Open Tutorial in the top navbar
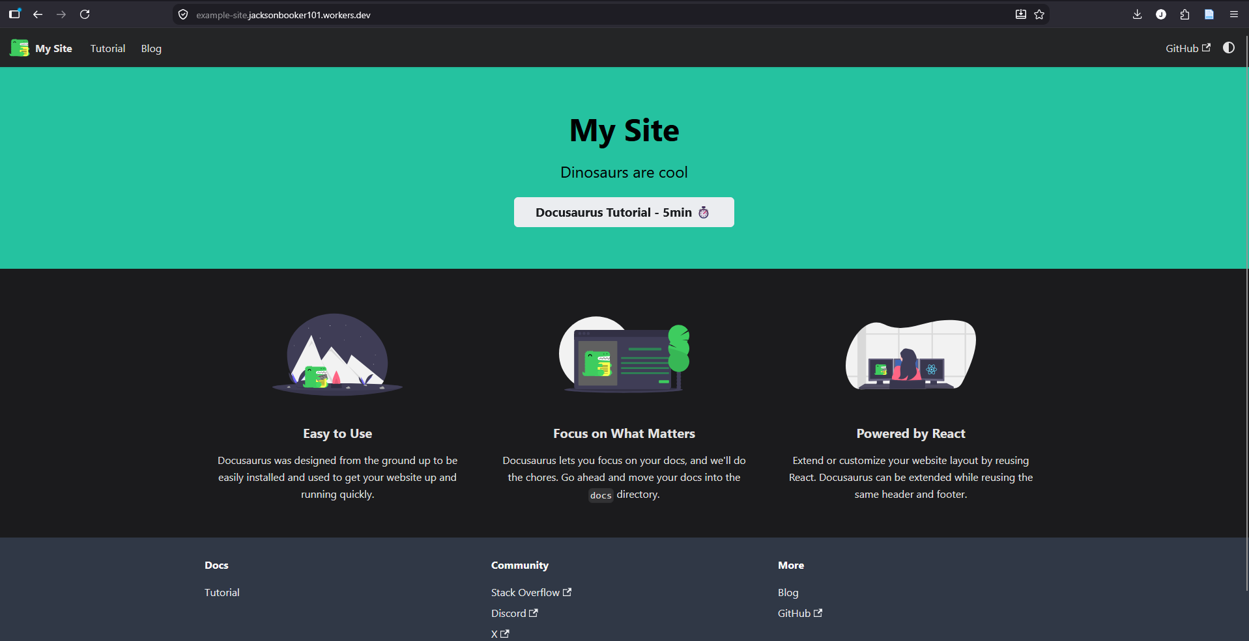The height and width of the screenshot is (641, 1249). 108,48
